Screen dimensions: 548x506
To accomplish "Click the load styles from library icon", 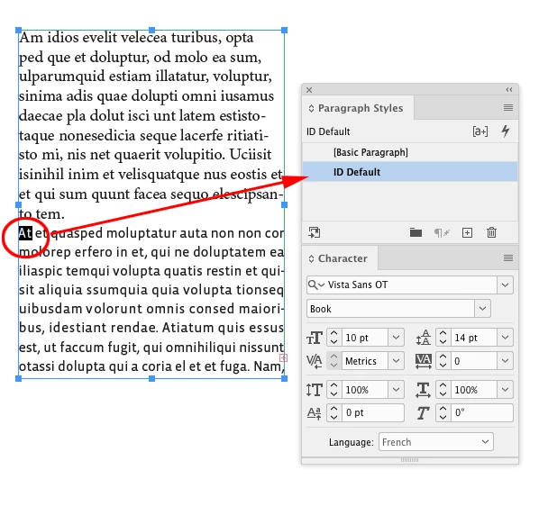I will (x=315, y=232).
